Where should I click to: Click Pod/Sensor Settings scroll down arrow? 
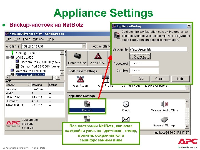[187, 88]
